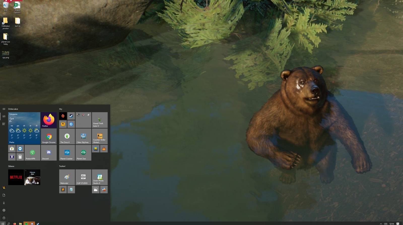Screen dimensions: 403x225
Task: Select the Odkládací prostor desktop folder
Action: pyautogui.click(x=6, y=23)
